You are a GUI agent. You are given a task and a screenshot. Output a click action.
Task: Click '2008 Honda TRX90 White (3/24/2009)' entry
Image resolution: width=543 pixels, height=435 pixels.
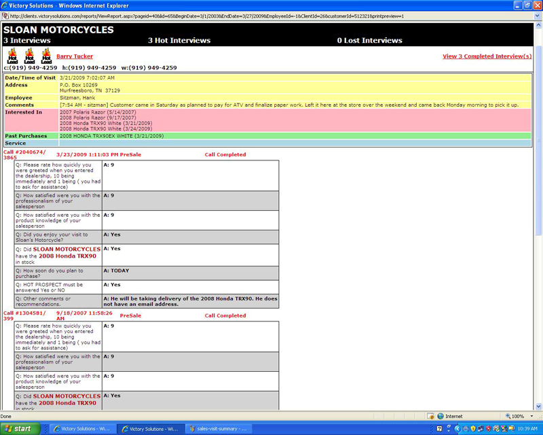[106, 128]
